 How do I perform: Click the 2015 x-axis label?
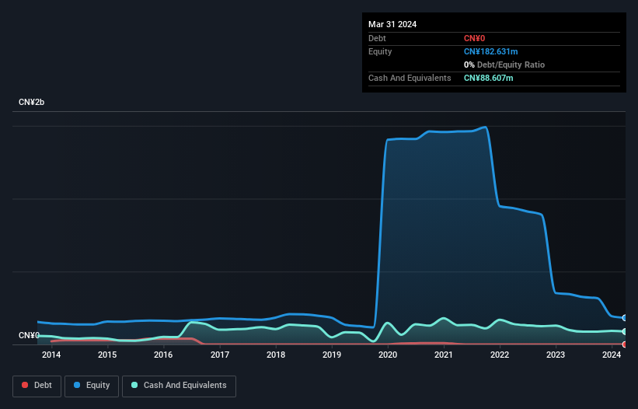107,355
